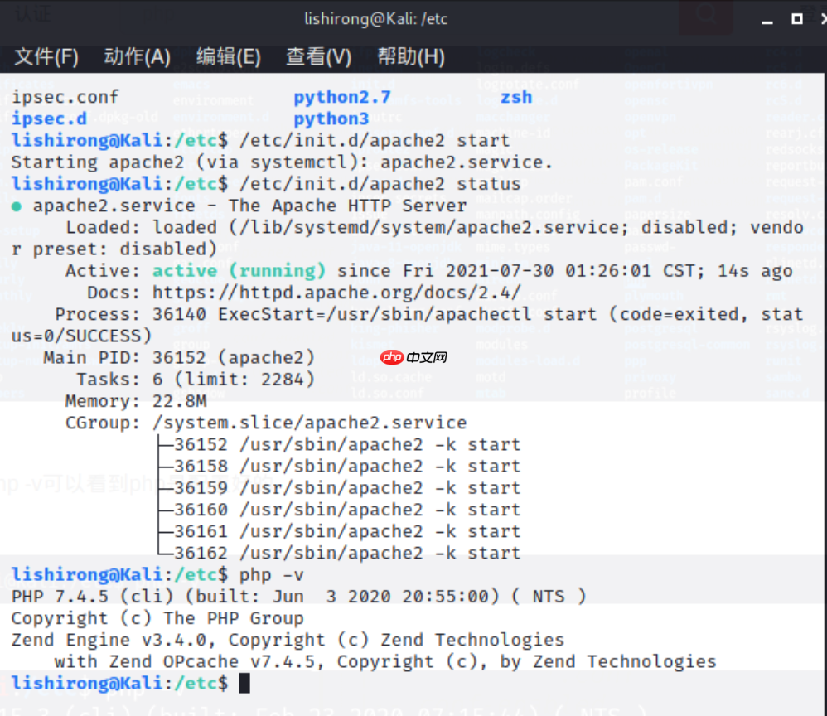This screenshot has width=827, height=716.
Task: Click the window title lishirong@Kali: /etc
Action: click(375, 19)
